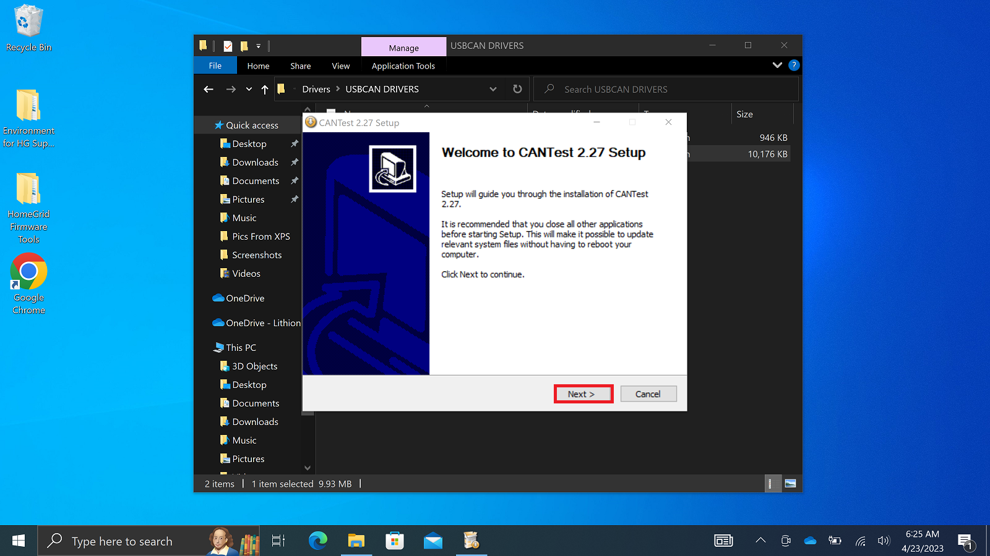
Task: Open pinned Pictures under Quick access
Action: coord(248,199)
